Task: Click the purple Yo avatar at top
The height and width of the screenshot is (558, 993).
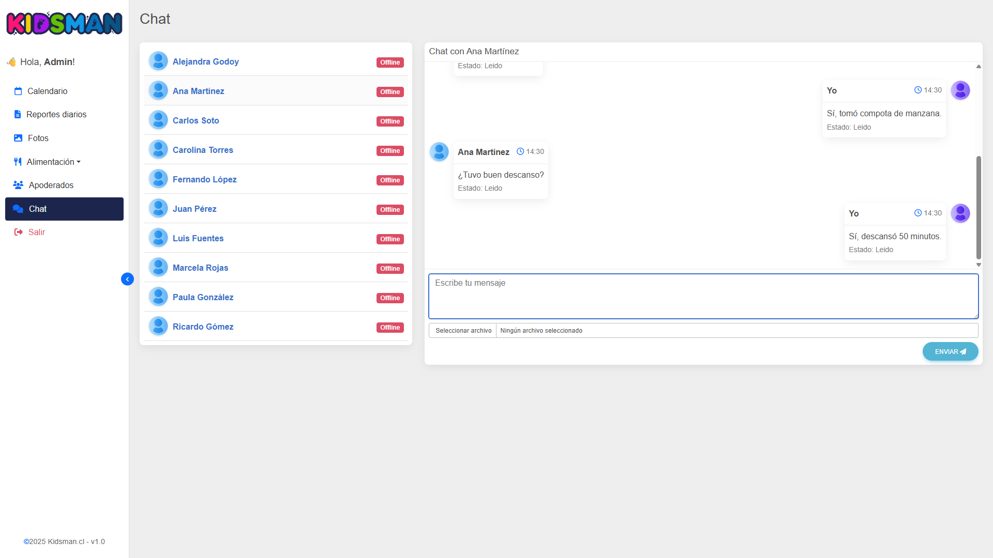Action: pos(960,90)
